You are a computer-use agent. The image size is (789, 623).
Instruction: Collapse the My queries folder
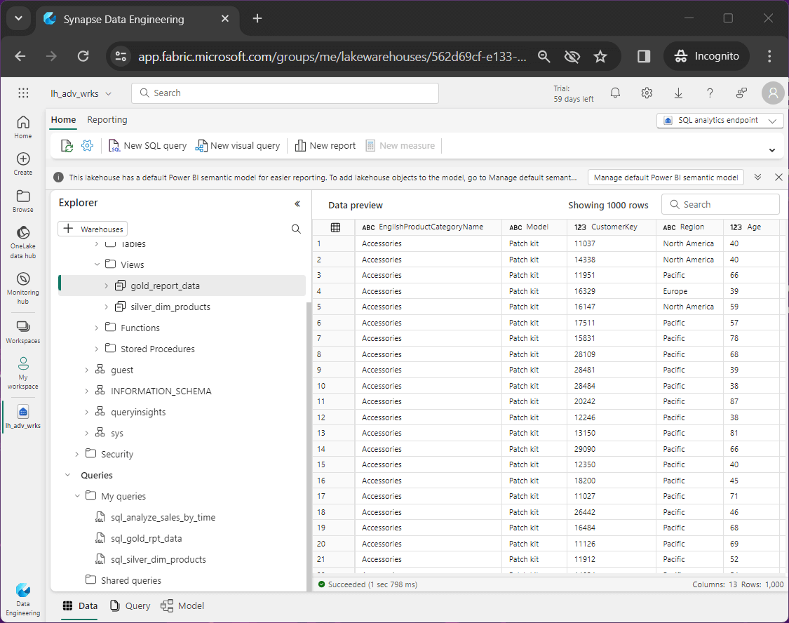[78, 496]
